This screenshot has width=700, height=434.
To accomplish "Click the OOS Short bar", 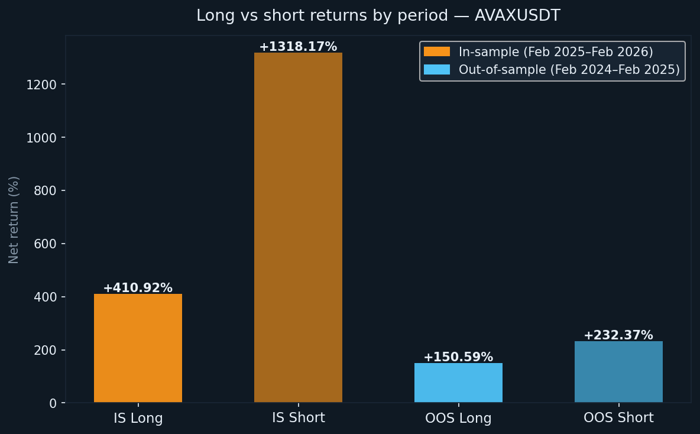I will [618, 372].
